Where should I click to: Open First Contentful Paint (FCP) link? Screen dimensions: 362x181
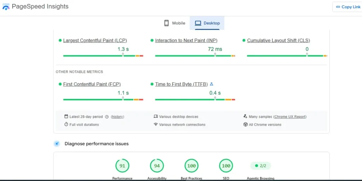click(x=92, y=84)
